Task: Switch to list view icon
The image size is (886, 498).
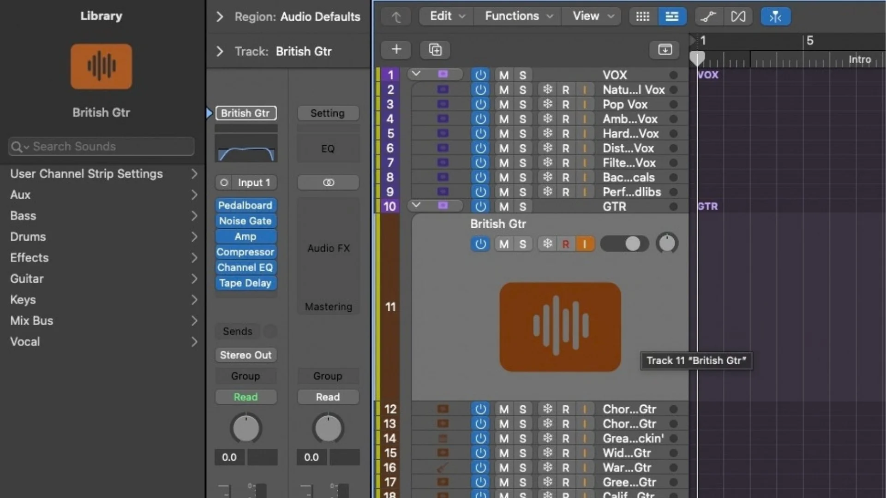Action: click(672, 17)
